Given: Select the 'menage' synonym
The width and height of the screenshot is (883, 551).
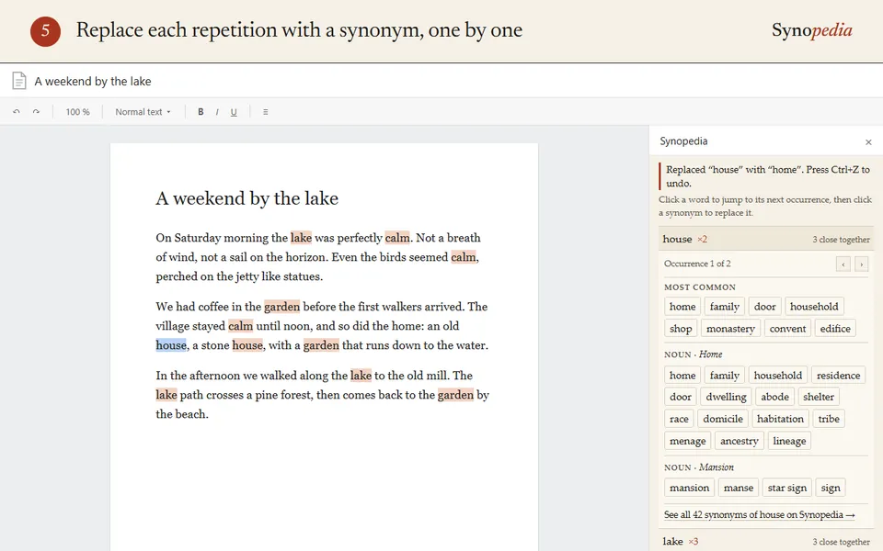Looking at the screenshot, I should (x=688, y=441).
